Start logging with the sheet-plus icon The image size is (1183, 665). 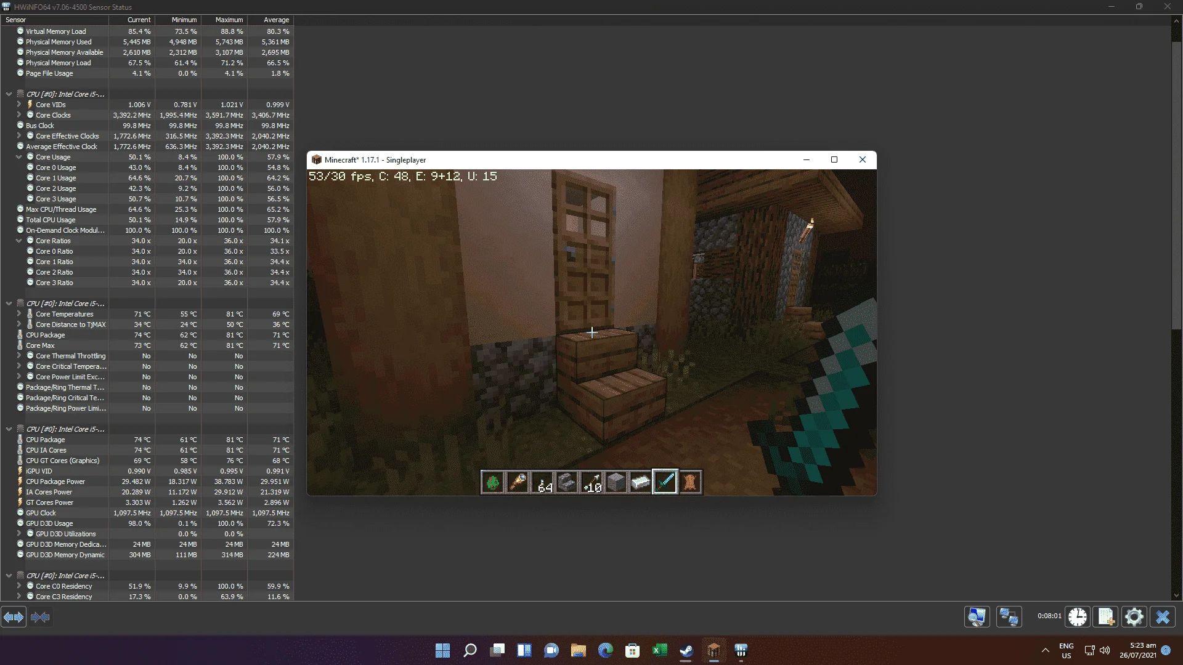[x=1106, y=616]
